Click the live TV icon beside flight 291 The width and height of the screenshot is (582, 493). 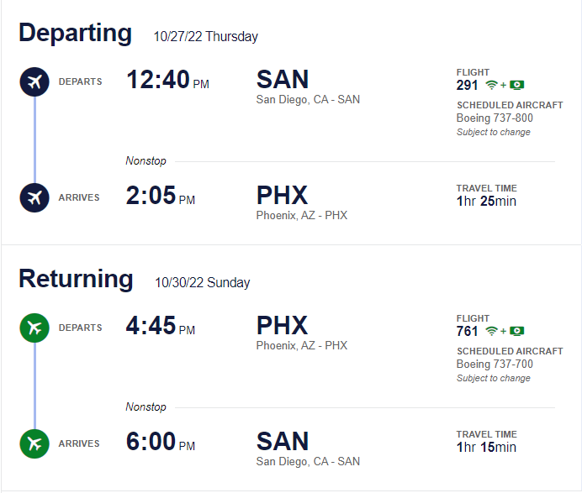[x=516, y=86]
